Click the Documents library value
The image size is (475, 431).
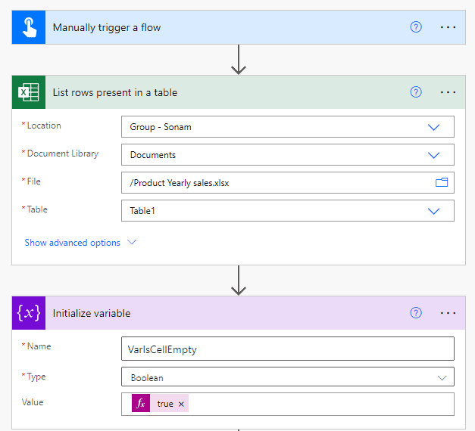pos(153,155)
